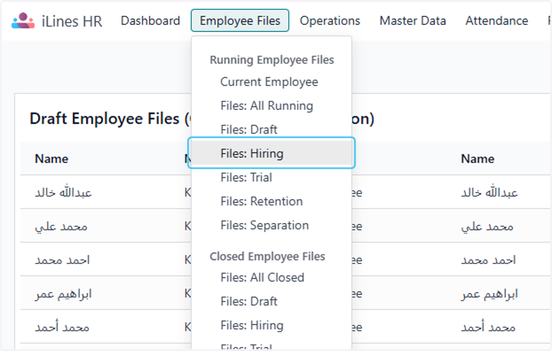The height and width of the screenshot is (351, 552).
Task: Open ابراهيم عمر row in left table
Action: pos(63,294)
